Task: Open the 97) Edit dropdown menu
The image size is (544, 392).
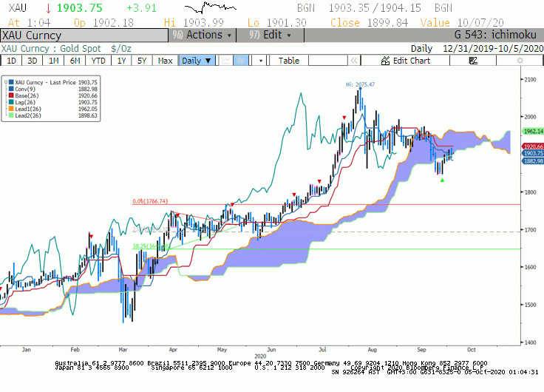Action: (x=271, y=35)
